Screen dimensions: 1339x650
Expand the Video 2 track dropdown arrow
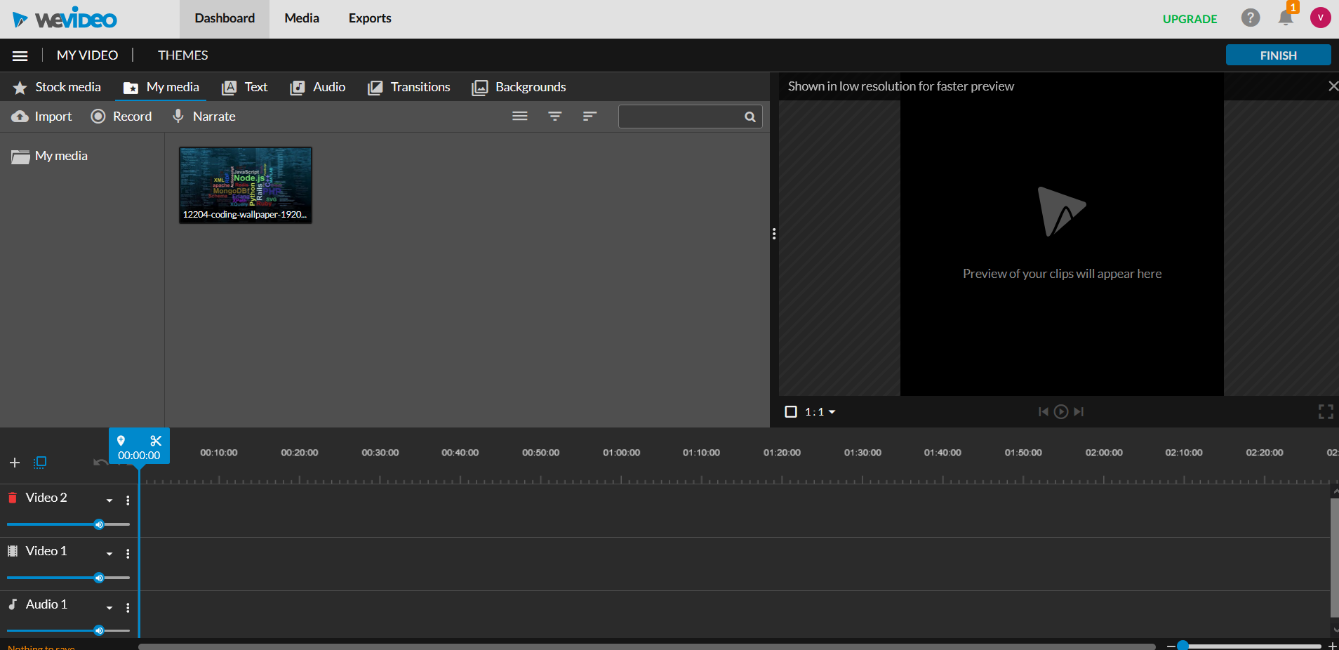point(109,500)
